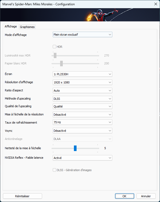Open the Taux de rafraîchissement dropdown
The height and width of the screenshot is (202, 160).
pyautogui.click(x=82, y=122)
